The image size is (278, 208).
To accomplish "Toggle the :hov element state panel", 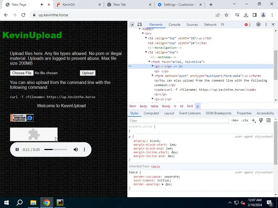I will (235, 121).
